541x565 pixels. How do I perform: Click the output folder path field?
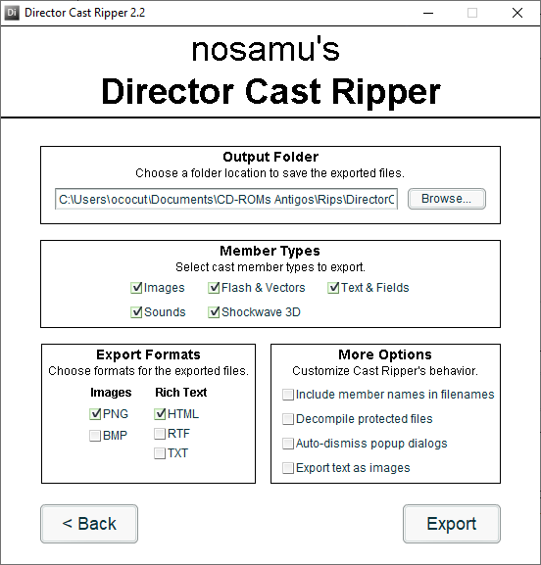click(226, 199)
